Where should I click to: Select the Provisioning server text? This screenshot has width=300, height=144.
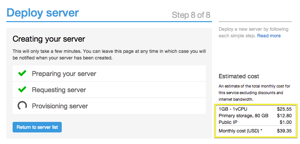pos(60,106)
